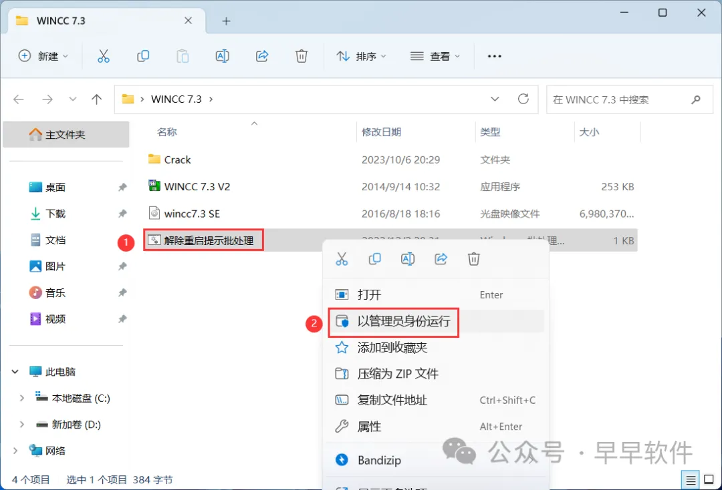Click the chevron after WINCC 7.3 in the address bar

tap(211, 99)
